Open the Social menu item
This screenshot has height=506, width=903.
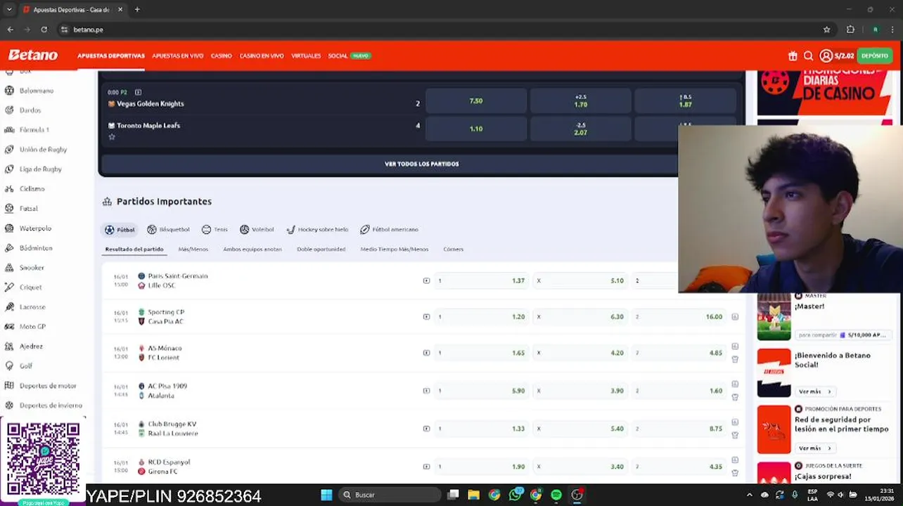click(x=338, y=56)
